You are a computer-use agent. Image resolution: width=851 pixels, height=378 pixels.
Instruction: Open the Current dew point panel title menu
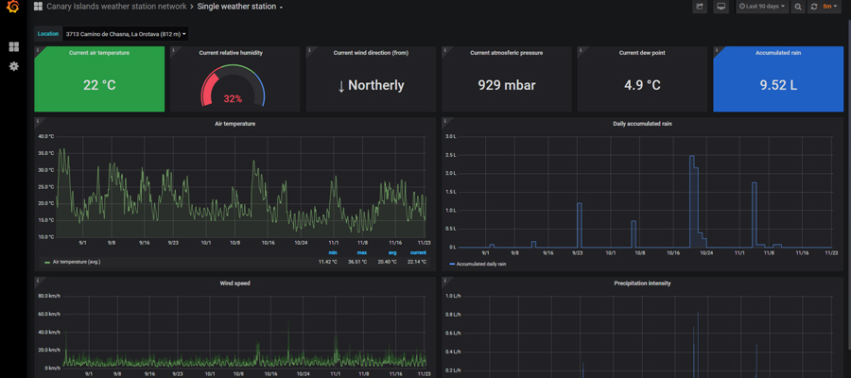pyautogui.click(x=642, y=53)
